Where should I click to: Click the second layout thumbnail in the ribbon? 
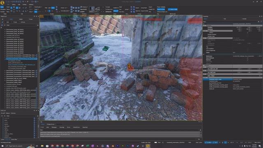pyautogui.click(x=98, y=9)
